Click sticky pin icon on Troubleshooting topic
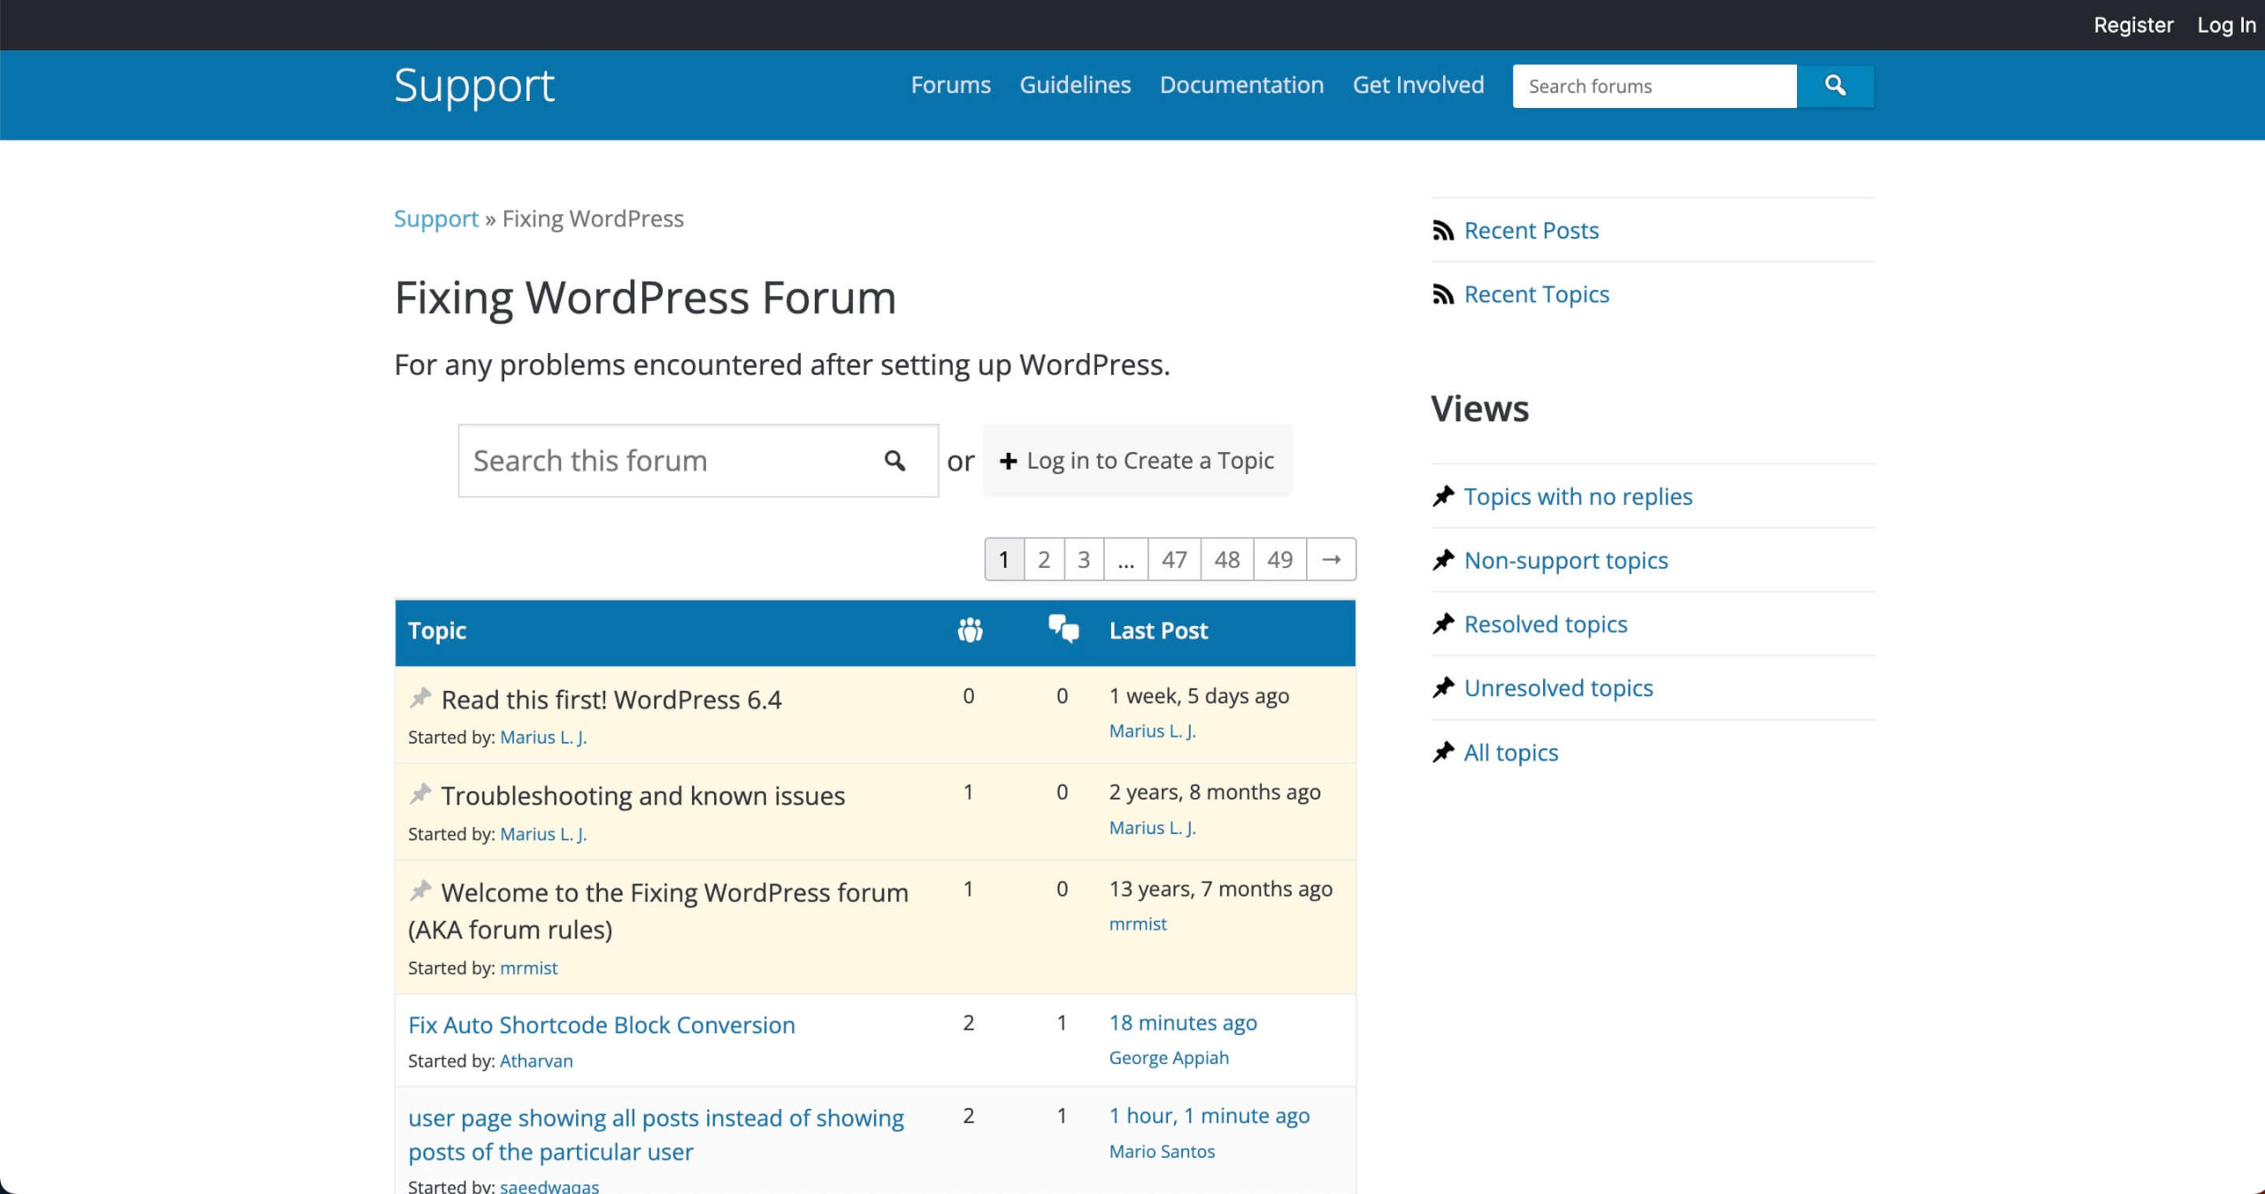Viewport: 2265px width, 1194px height. tap(420, 794)
